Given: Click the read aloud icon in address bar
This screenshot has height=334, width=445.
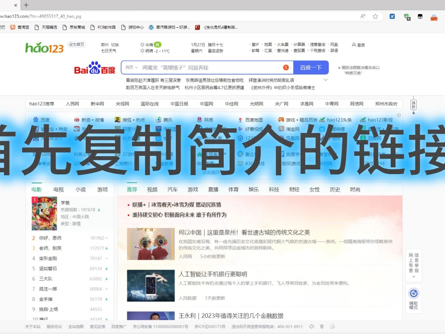Looking at the screenshot, I should pyautogui.click(x=363, y=16).
